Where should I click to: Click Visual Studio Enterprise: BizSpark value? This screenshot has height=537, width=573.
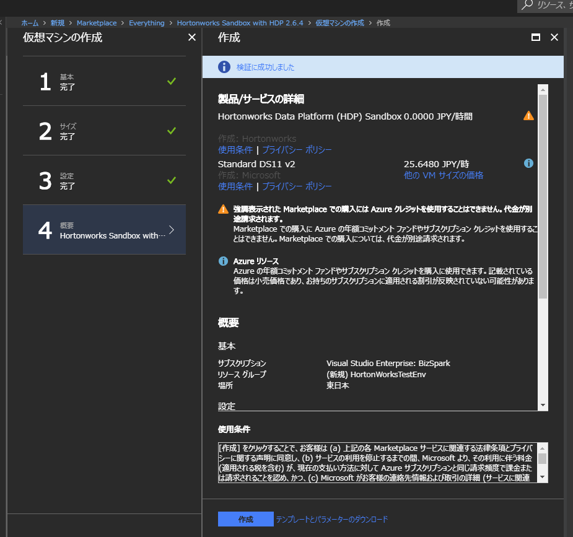click(x=388, y=363)
